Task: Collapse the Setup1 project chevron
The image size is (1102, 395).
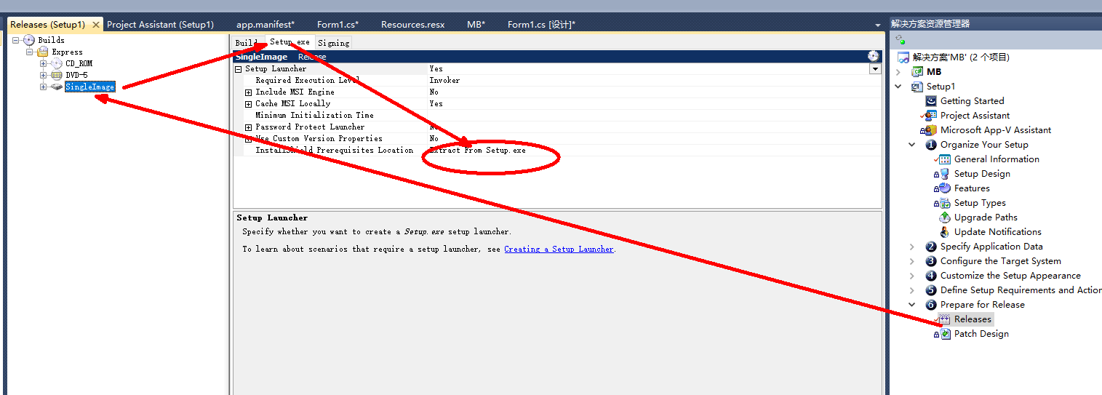Action: [x=898, y=86]
